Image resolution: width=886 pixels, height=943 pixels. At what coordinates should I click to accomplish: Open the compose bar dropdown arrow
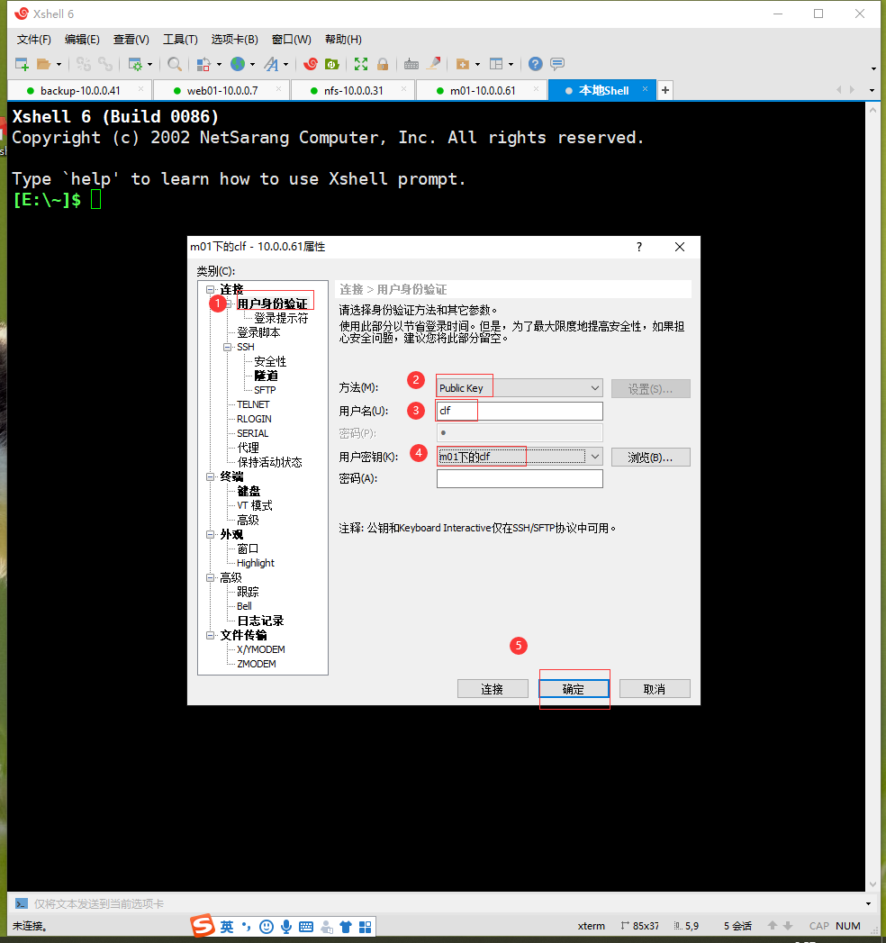click(868, 903)
